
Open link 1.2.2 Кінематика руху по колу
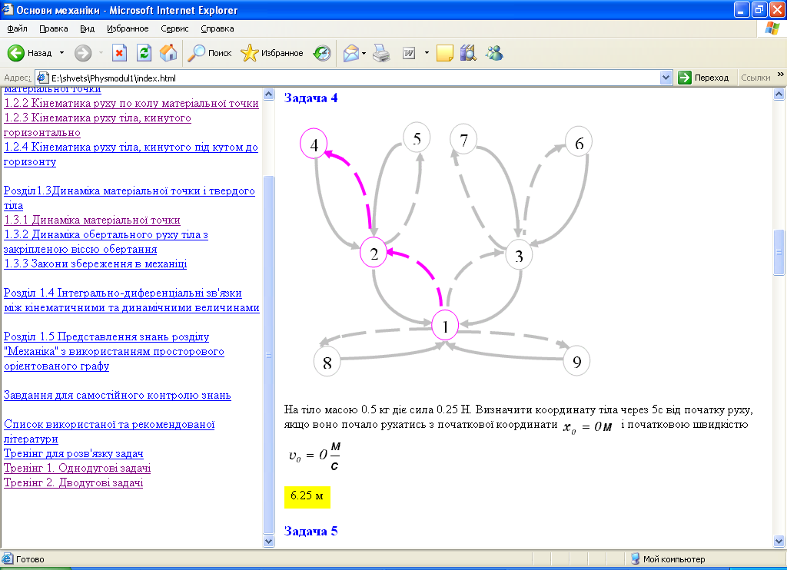point(131,104)
